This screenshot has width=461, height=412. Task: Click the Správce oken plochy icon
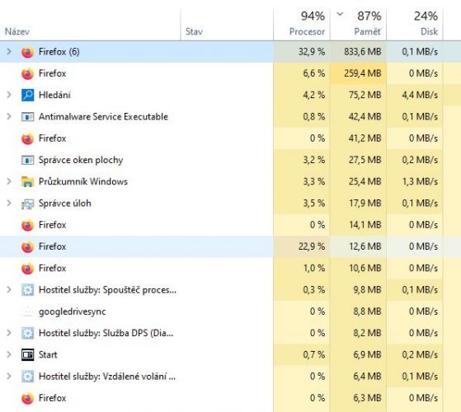tap(27, 160)
